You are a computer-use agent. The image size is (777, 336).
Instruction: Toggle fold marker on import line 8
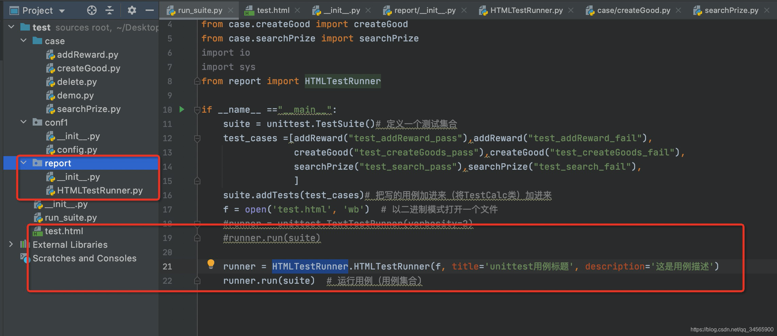coord(197,81)
